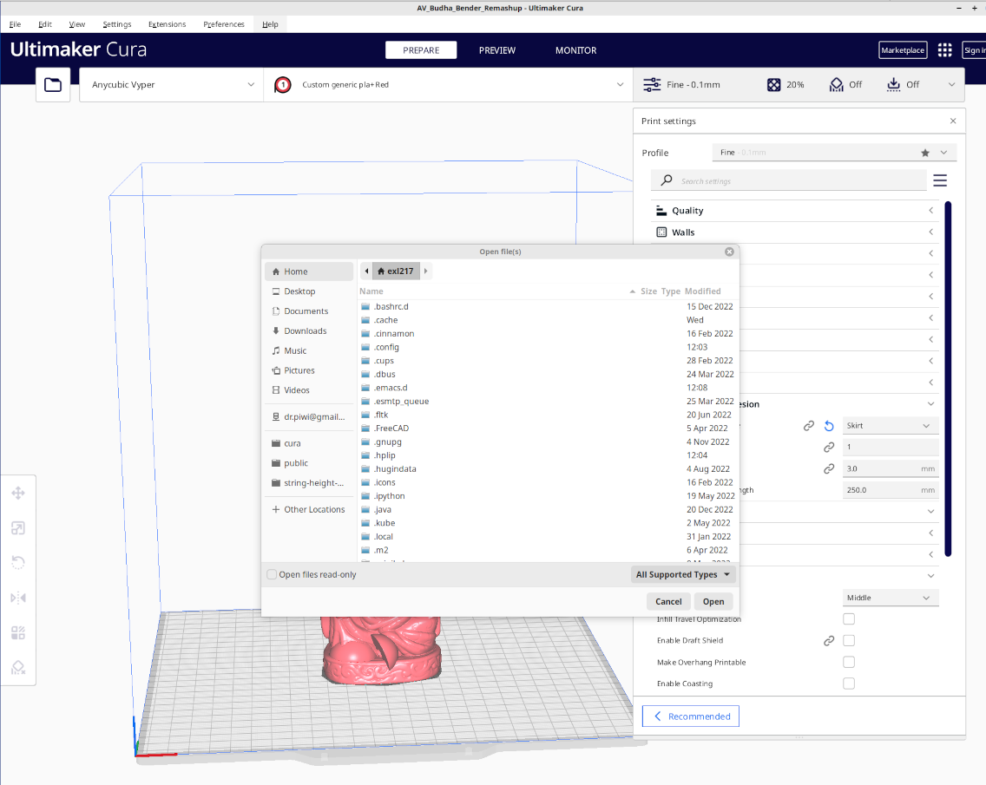The width and height of the screenshot is (986, 785).
Task: Click the 250.0 mm input field
Action: [891, 490]
